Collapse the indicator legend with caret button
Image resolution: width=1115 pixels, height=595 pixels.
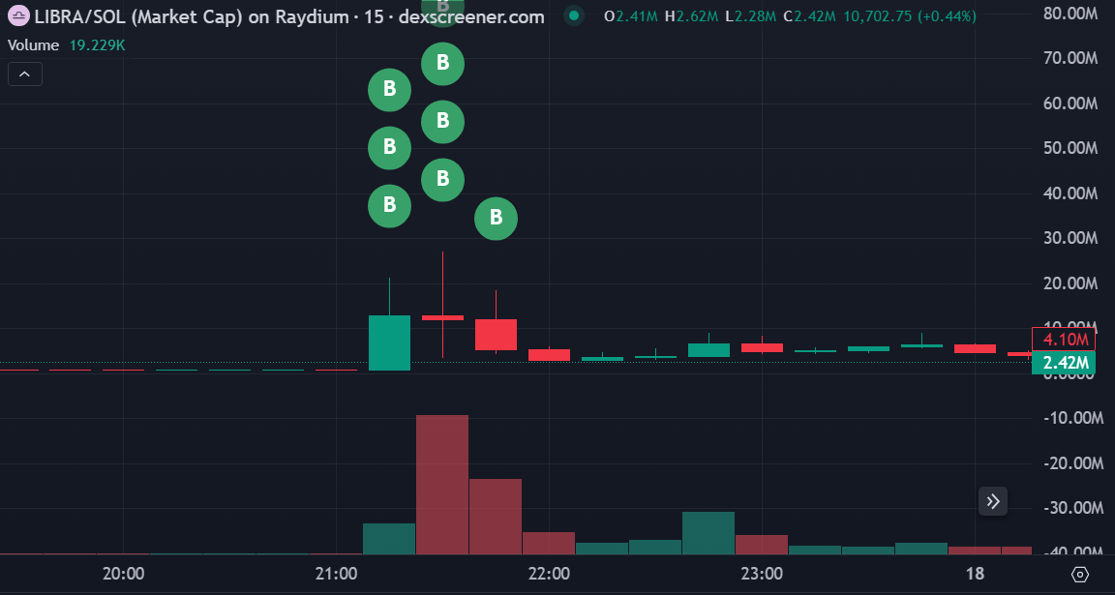[x=25, y=74]
